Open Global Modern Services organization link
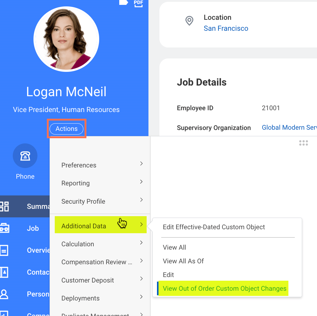The height and width of the screenshot is (316, 317). click(x=289, y=128)
